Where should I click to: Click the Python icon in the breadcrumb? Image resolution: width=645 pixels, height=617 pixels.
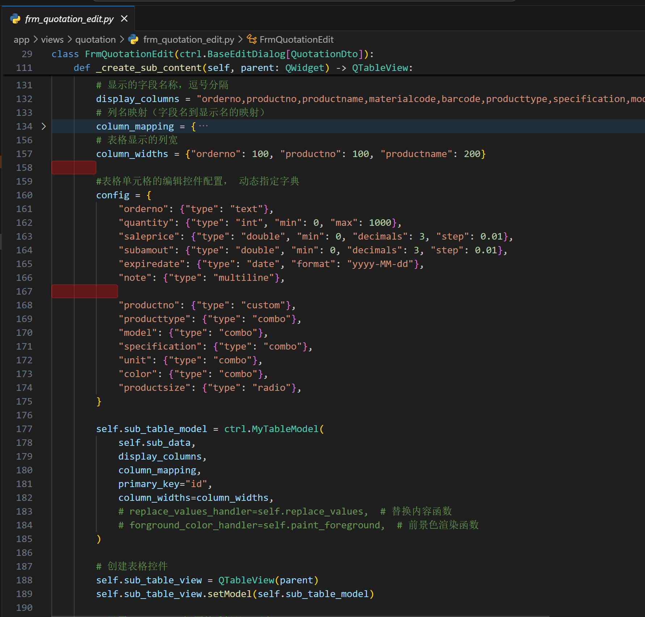134,39
